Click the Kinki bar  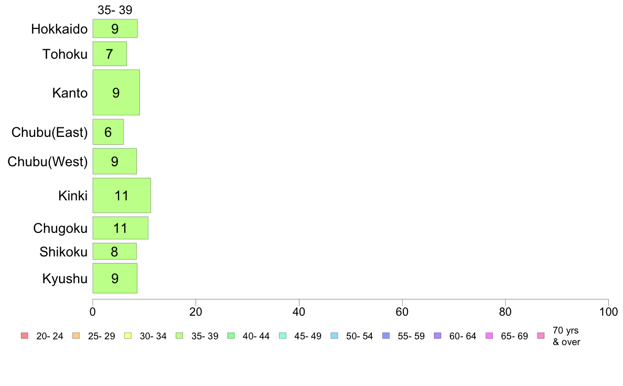coord(122,196)
